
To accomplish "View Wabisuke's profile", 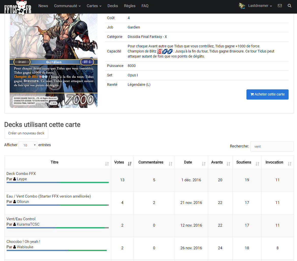I will click(x=25, y=247).
